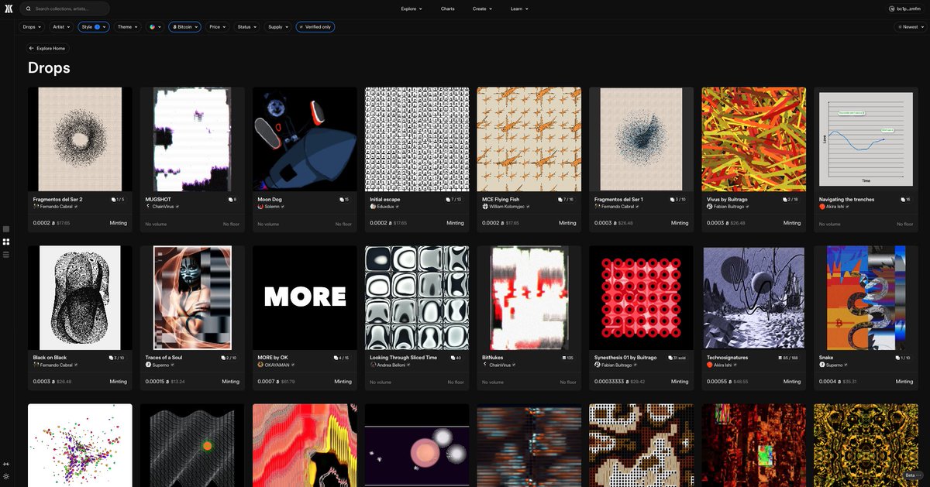
Task: Click supply icon on Looking Through Sliced Time
Action: click(x=454, y=358)
